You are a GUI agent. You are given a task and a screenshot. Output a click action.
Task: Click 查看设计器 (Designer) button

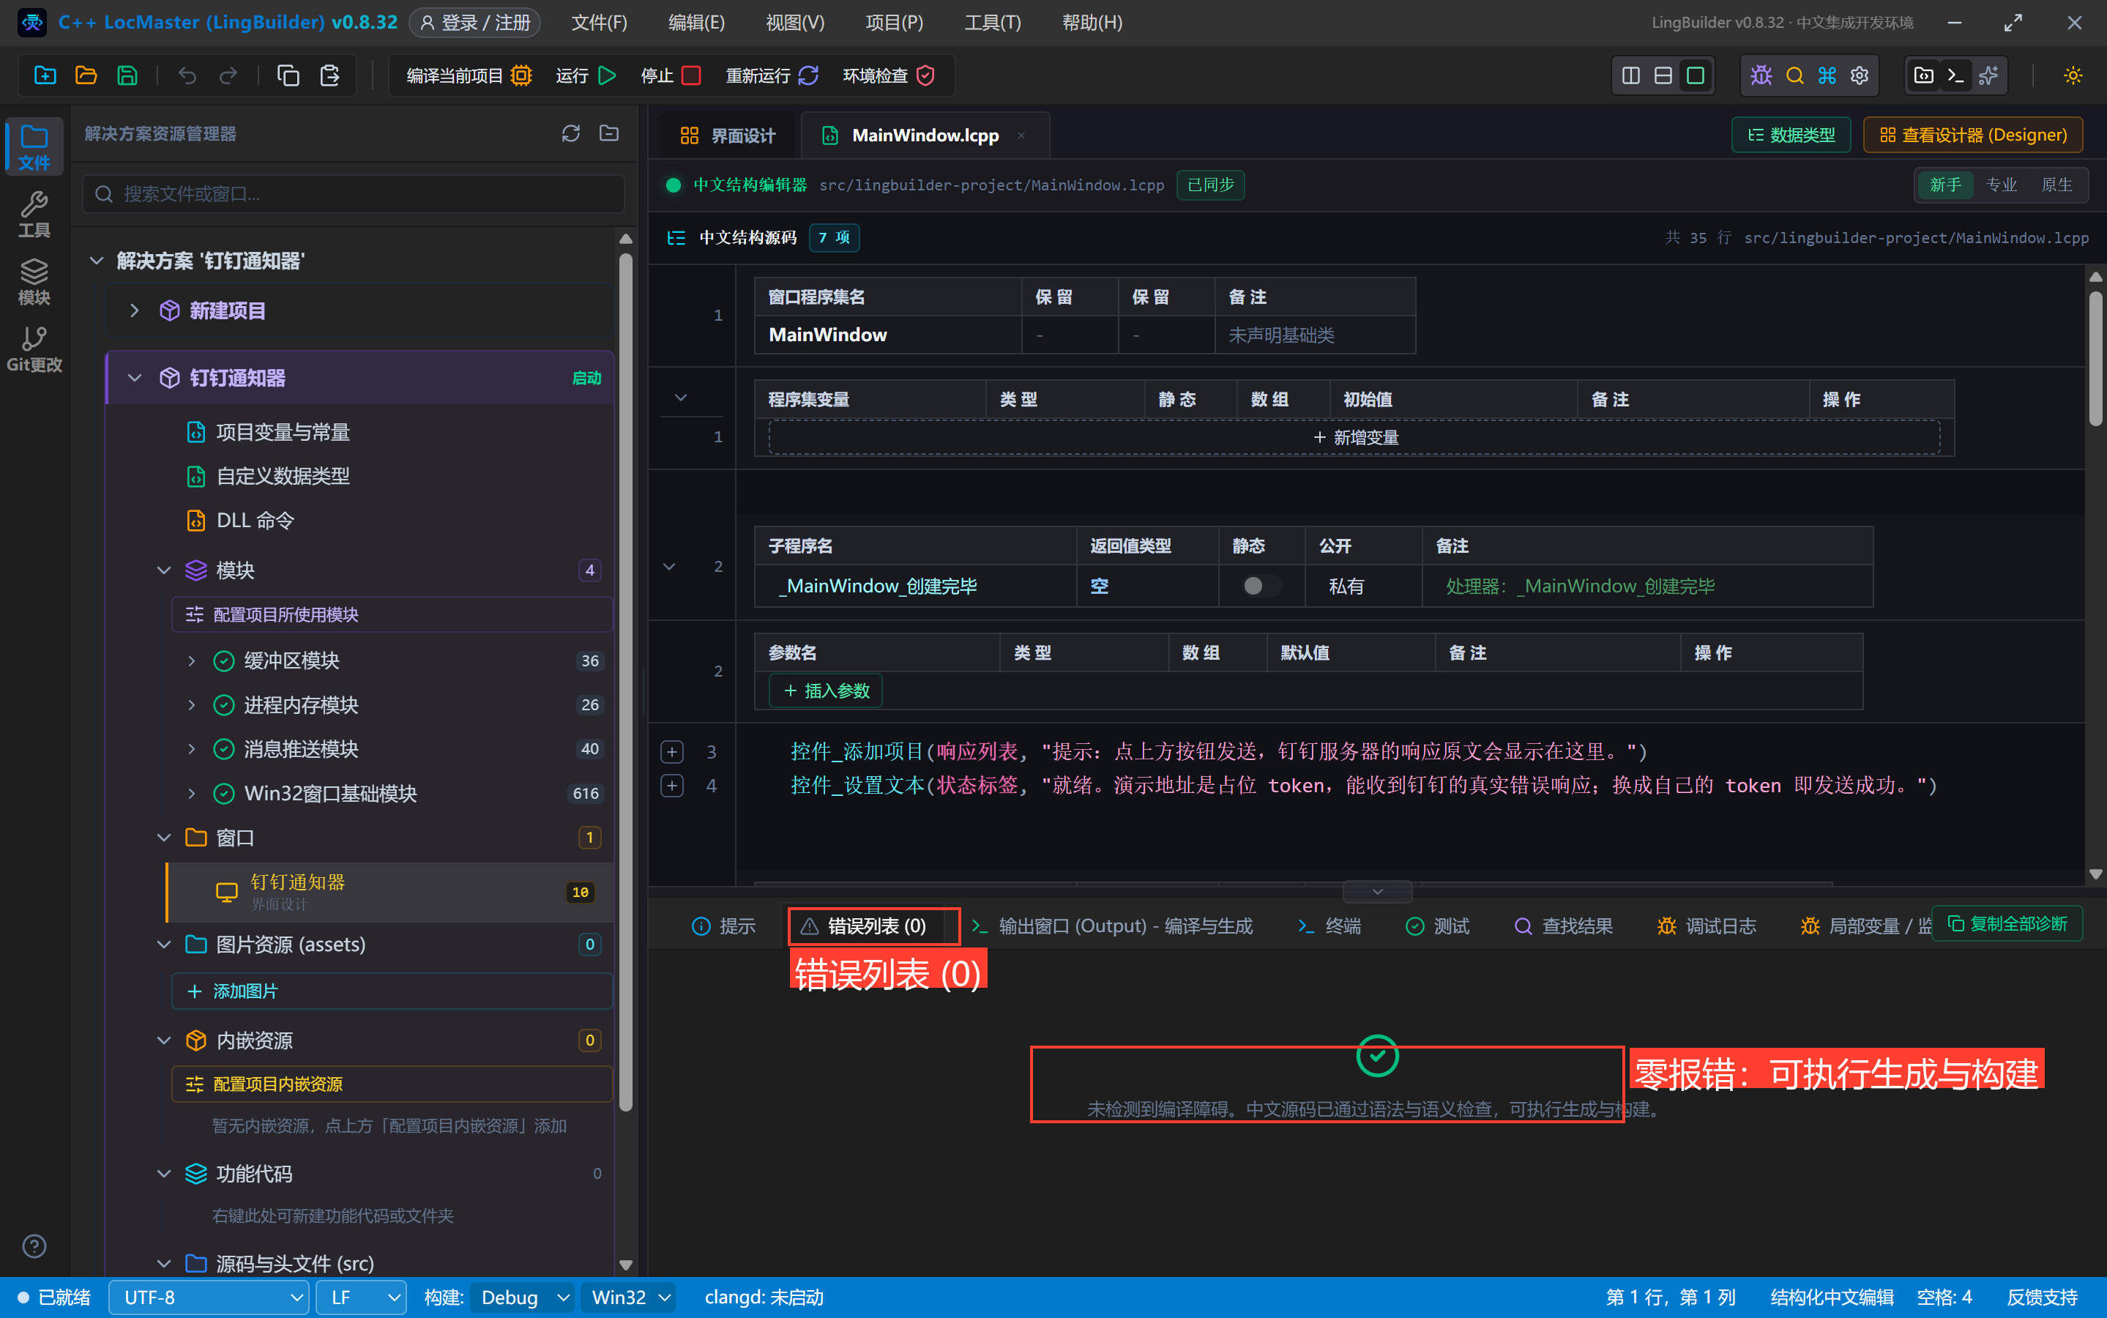pos(1973,135)
